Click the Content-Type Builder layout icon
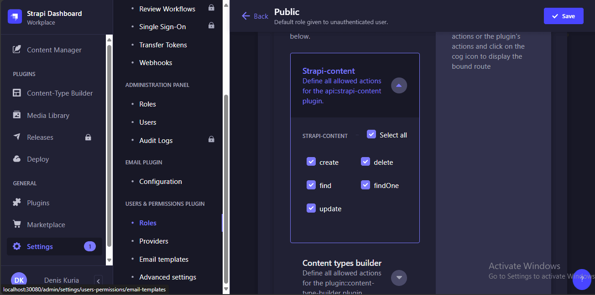The width and height of the screenshot is (595, 295). pyautogui.click(x=17, y=93)
